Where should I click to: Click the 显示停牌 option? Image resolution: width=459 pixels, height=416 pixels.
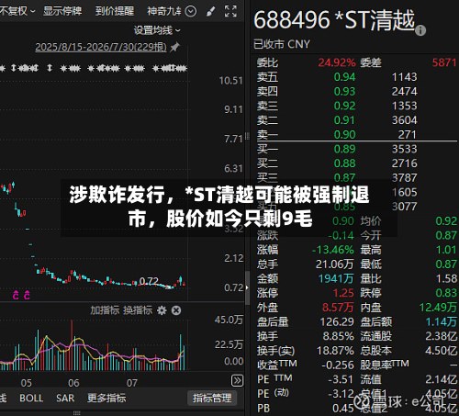[62, 11]
